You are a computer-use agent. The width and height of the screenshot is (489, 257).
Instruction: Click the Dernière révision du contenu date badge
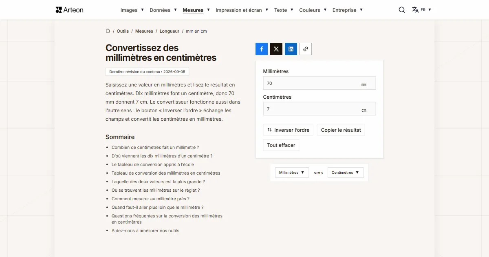[147, 72]
